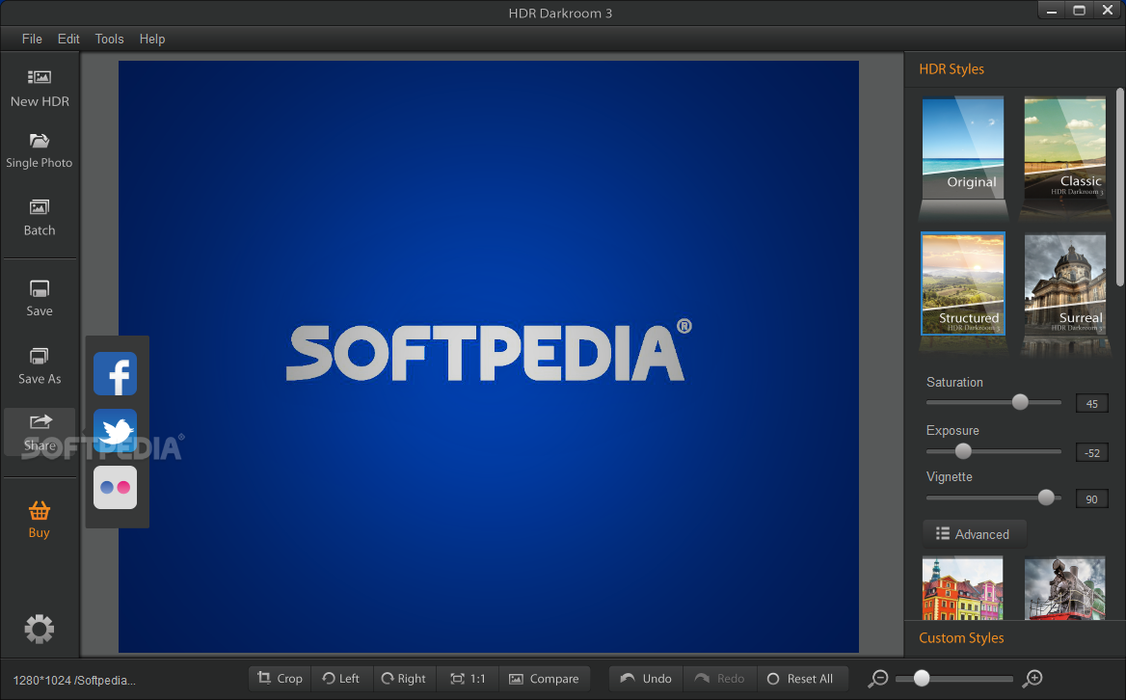Click the HDR Styles panel scrollbar
The width and height of the screenshot is (1126, 700).
pyautogui.click(x=1120, y=188)
